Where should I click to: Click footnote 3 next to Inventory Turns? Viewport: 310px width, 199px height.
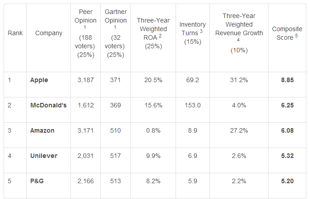click(x=201, y=31)
